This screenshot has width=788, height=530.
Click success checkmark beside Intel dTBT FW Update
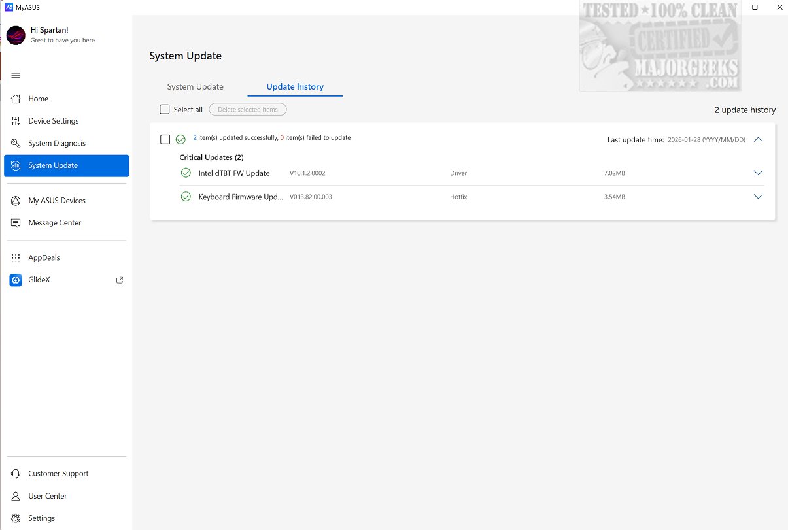(186, 173)
